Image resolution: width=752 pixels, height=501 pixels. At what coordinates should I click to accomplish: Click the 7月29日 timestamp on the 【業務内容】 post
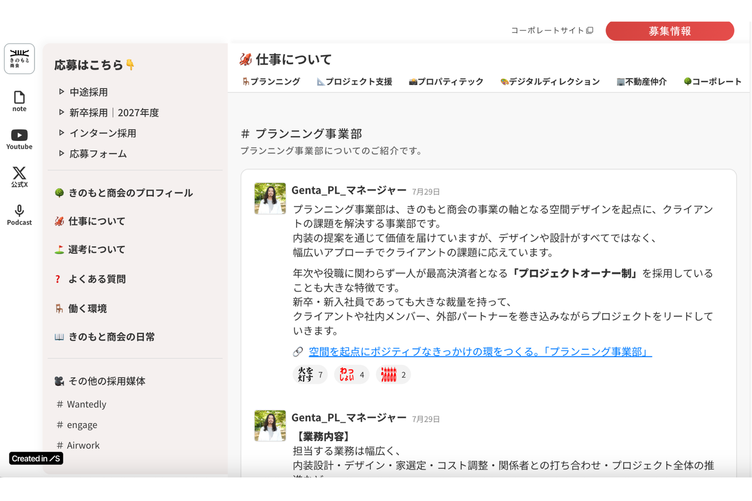tap(426, 419)
